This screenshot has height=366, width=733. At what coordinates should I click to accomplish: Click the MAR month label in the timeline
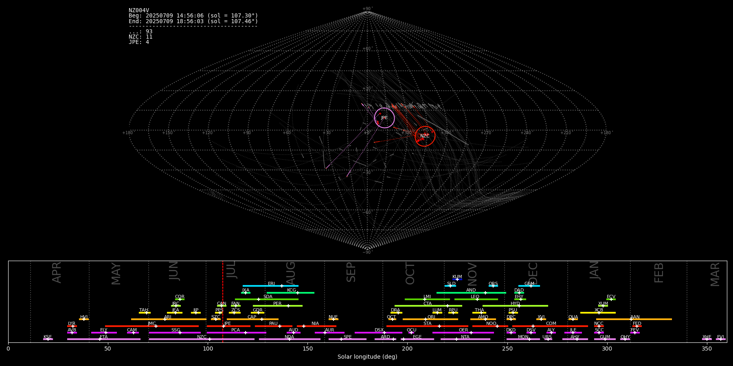point(715,274)
